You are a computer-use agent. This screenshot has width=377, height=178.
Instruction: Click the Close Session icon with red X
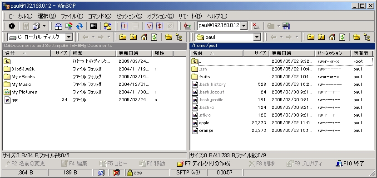point(257,26)
